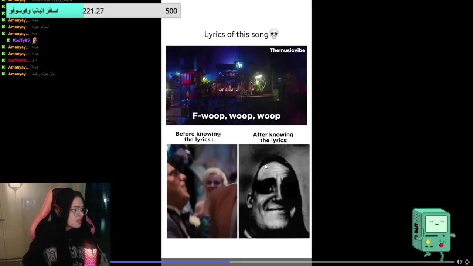Seek along the purple video progress bar
The image size is (473, 266).
point(282,262)
